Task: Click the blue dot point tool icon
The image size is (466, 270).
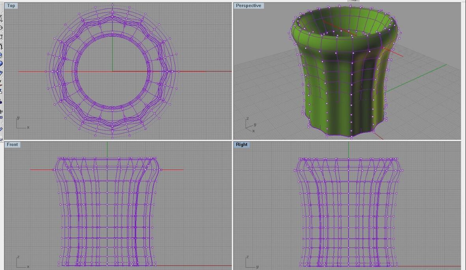Action: coord(1,102)
